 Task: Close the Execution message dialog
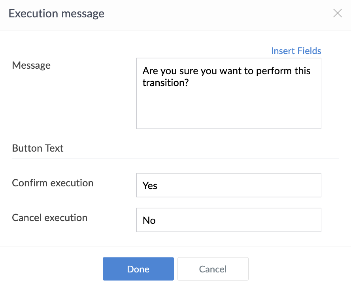tap(338, 13)
